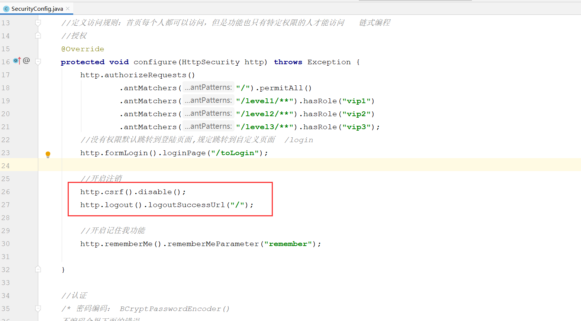Image resolution: width=581 pixels, height=321 pixels.
Task: Collapse the block comment fold at line 35
Action: click(x=38, y=308)
